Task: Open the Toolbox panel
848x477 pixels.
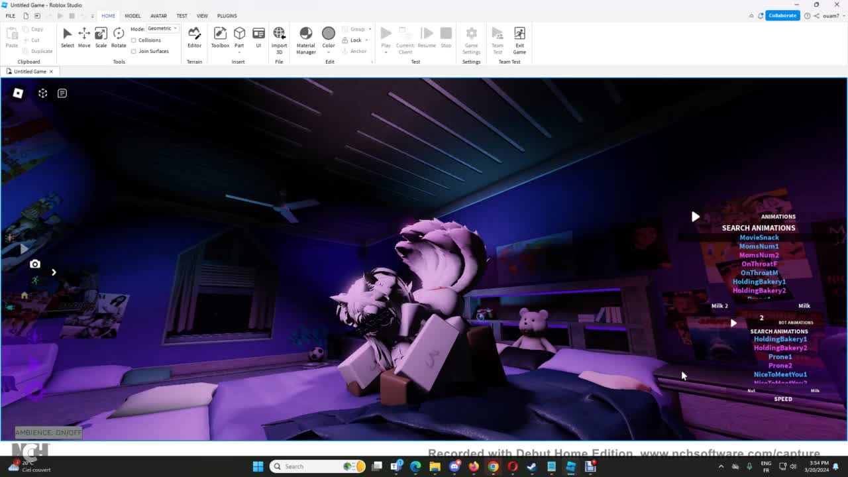Action: tap(220, 37)
